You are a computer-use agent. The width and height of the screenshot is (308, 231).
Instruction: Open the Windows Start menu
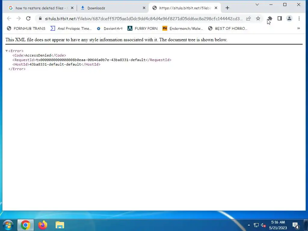click(x=8, y=225)
